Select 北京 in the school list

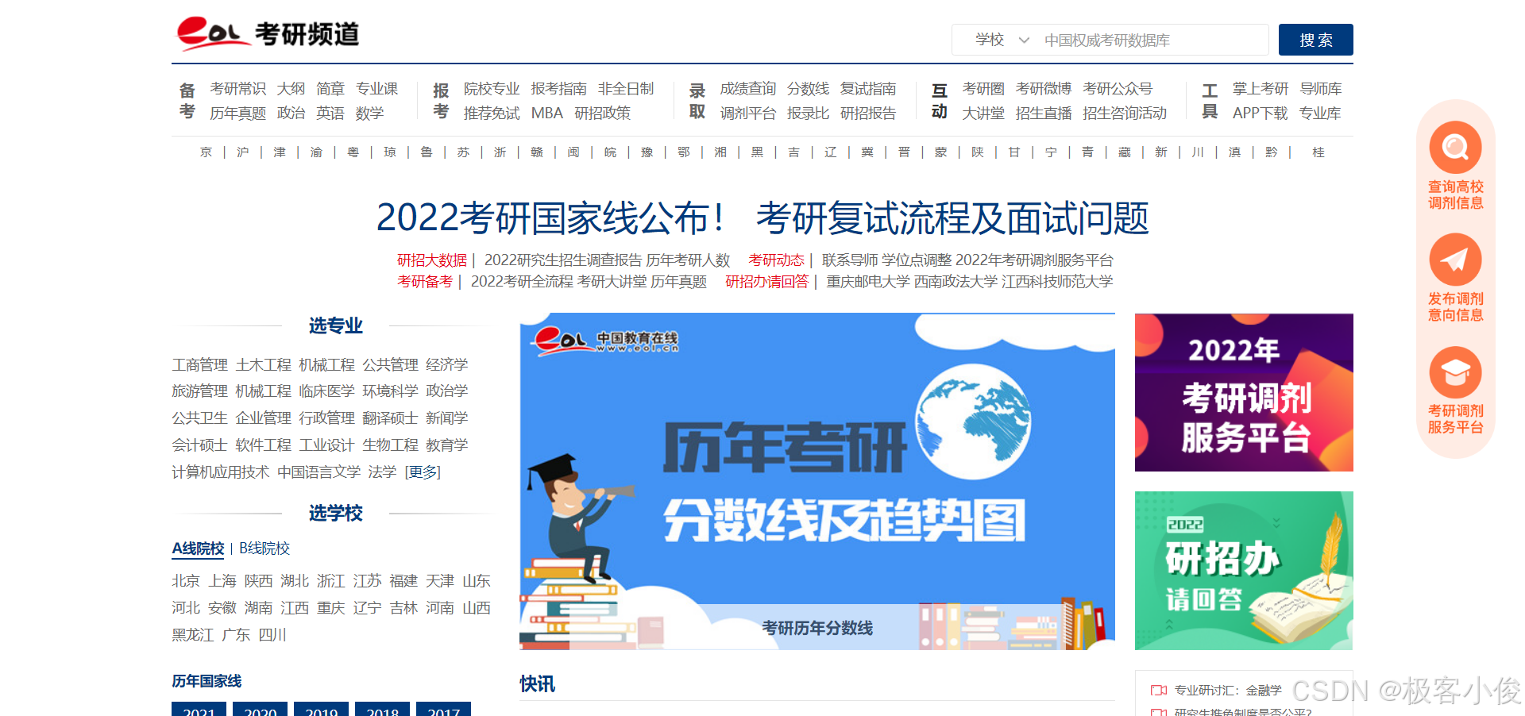point(186,581)
